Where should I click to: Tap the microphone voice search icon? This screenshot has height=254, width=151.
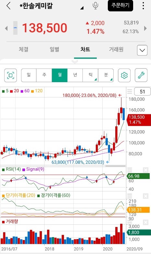[x=95, y=6]
